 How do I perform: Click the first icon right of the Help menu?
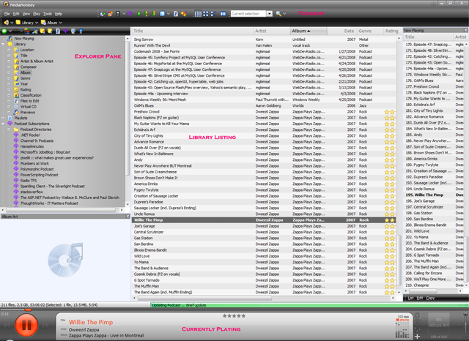tap(103, 14)
